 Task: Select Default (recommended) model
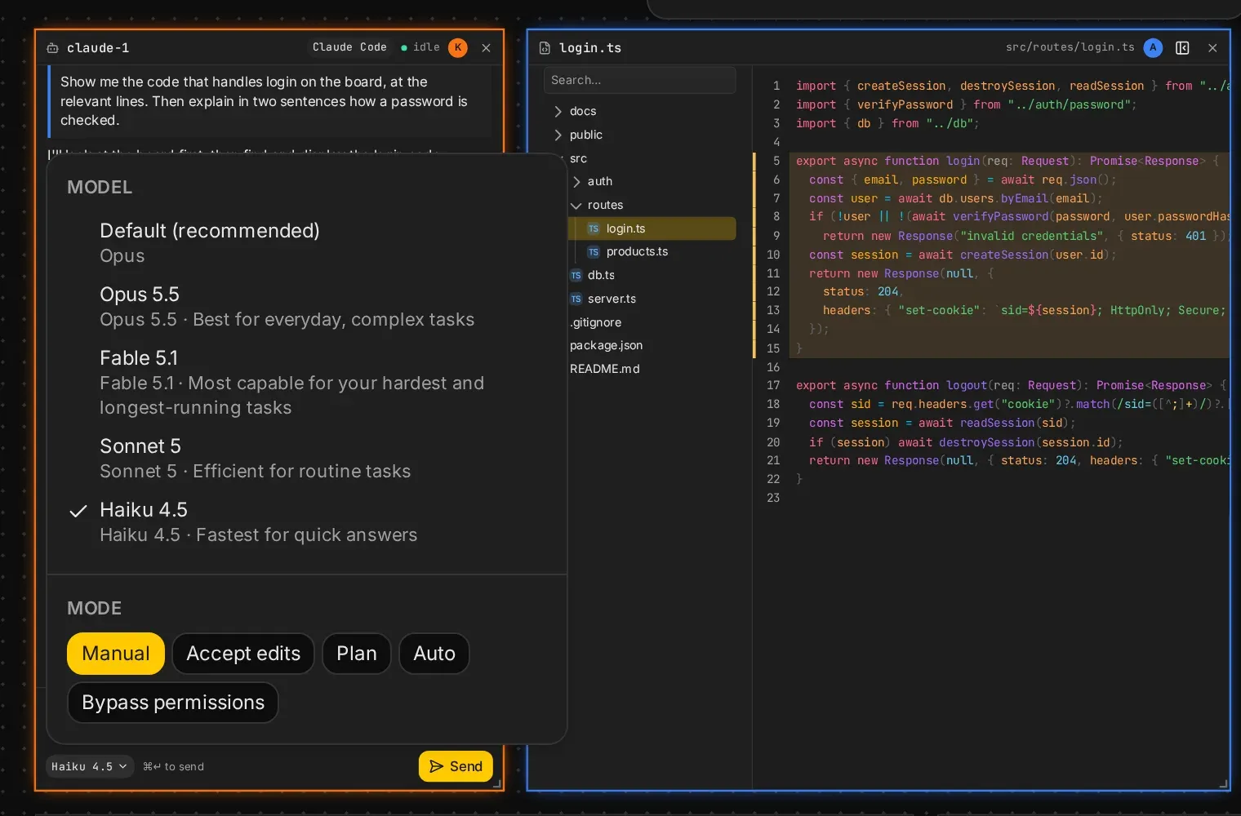(307, 243)
